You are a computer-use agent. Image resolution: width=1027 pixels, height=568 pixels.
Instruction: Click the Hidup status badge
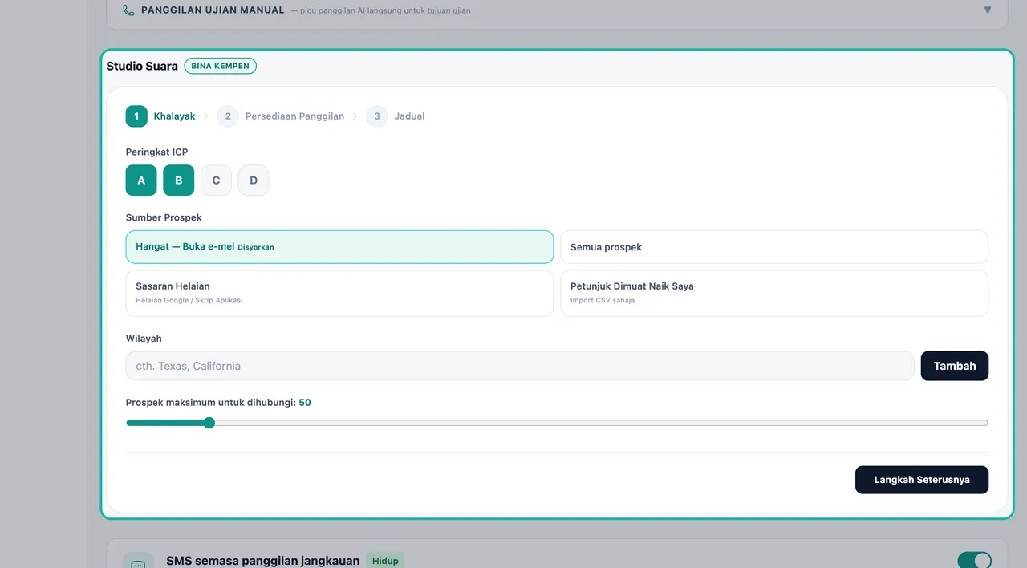(385, 561)
